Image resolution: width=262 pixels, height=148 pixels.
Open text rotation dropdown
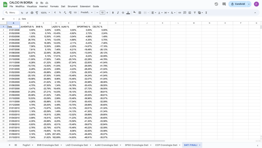pyautogui.click(x=173, y=13)
